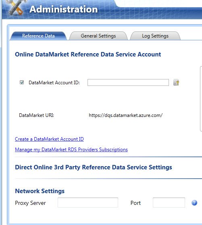
Task: Click the Administration tools icon in header
Action: (x=16, y=7)
